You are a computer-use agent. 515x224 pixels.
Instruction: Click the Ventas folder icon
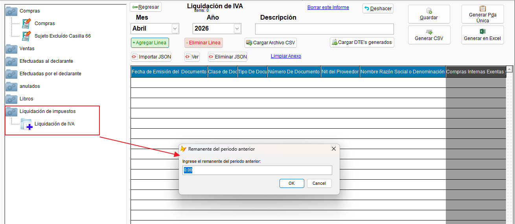pyautogui.click(x=11, y=49)
